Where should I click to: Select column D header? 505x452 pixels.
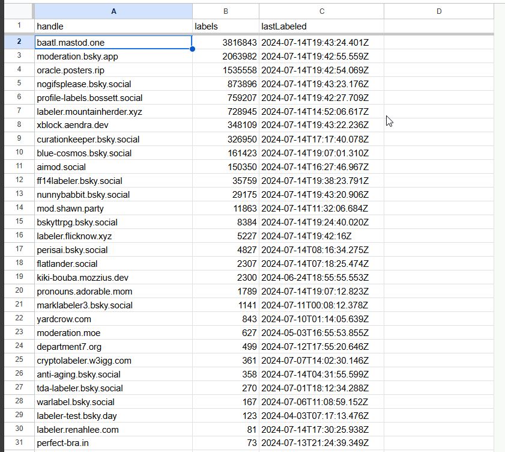pyautogui.click(x=438, y=11)
